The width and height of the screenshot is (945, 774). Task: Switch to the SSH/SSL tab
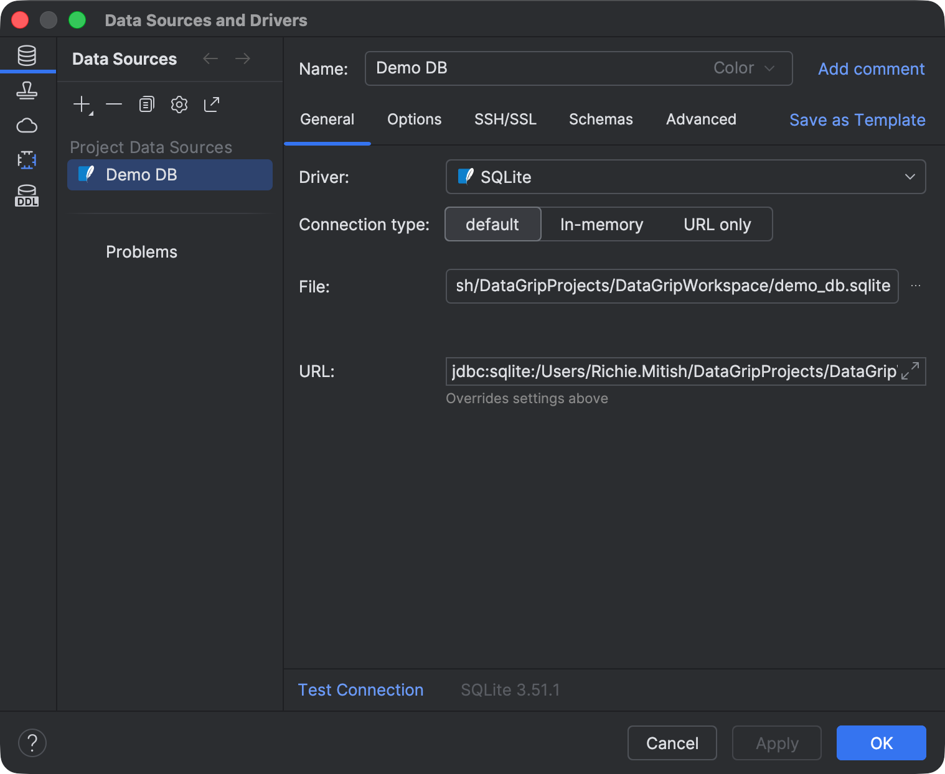505,119
